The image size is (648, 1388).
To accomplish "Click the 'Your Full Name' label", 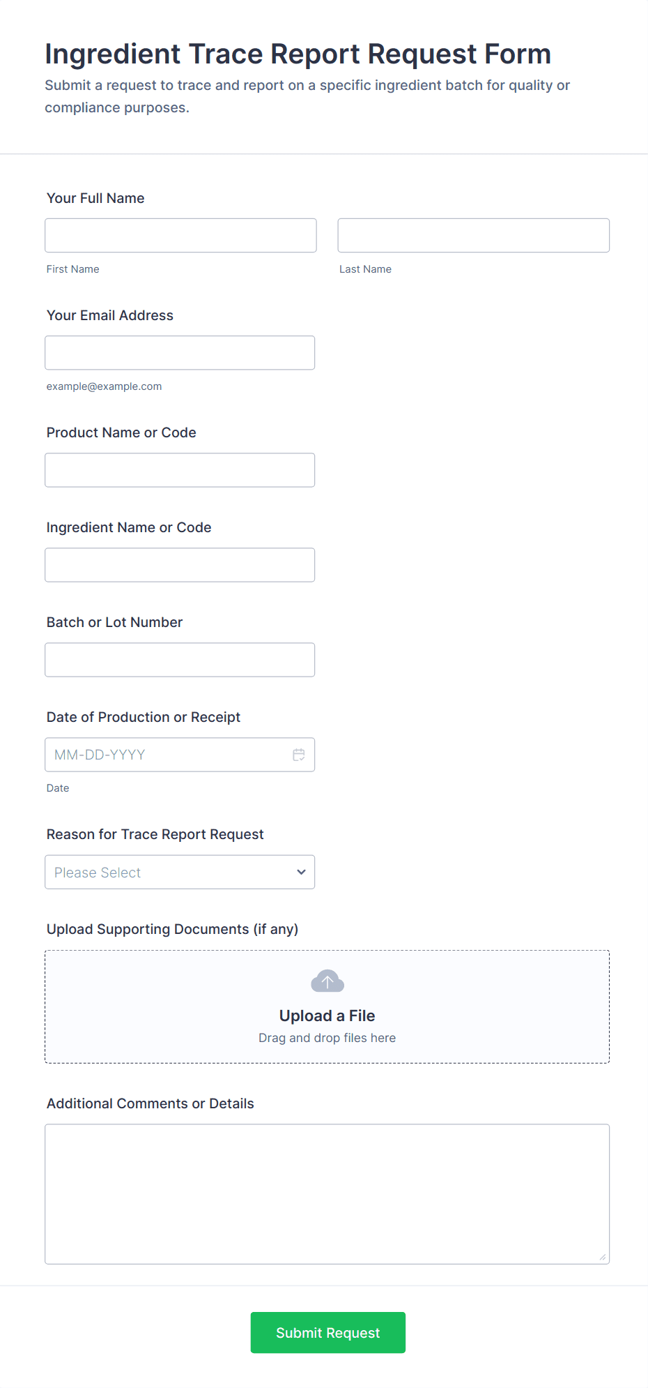I will point(95,198).
